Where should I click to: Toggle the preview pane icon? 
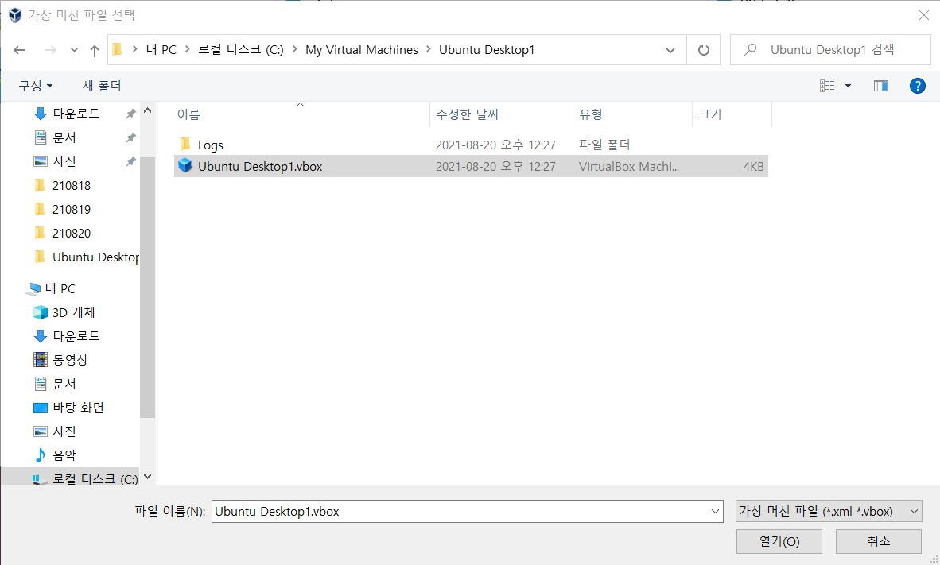click(x=880, y=86)
